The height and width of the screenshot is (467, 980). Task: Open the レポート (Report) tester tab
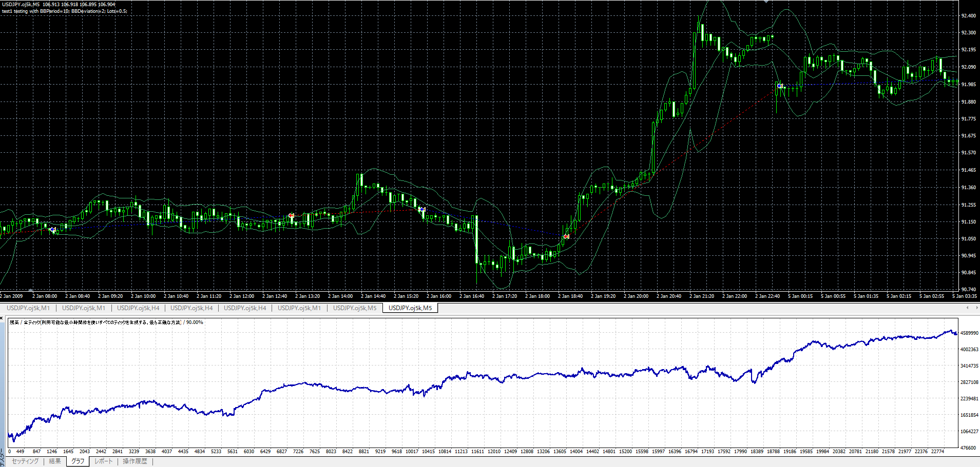coord(104,461)
